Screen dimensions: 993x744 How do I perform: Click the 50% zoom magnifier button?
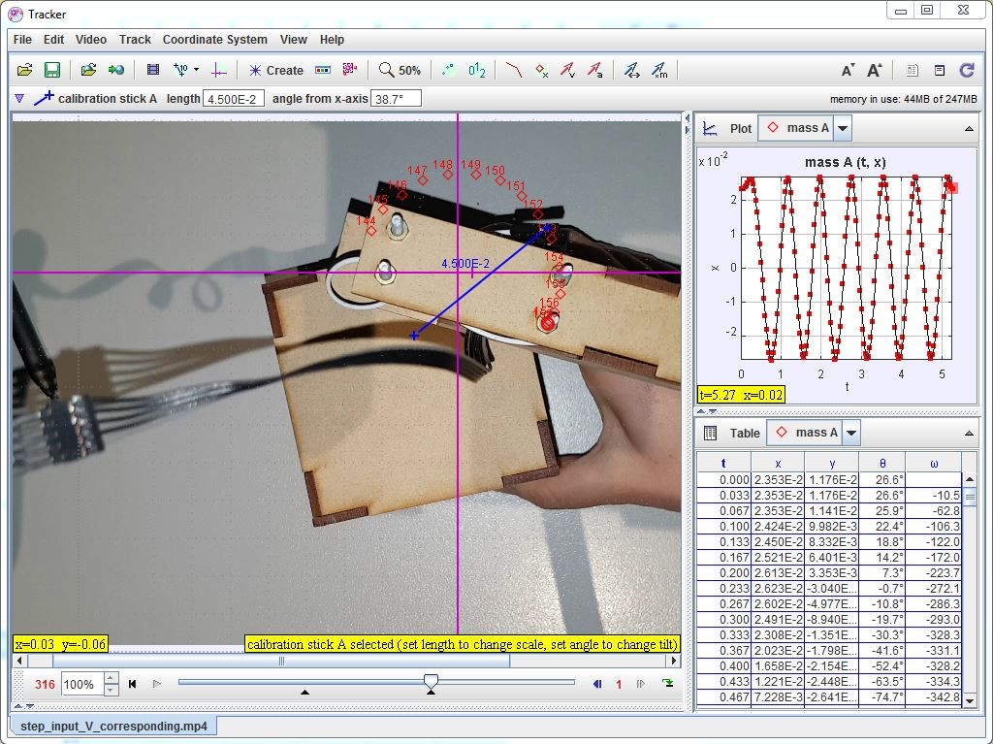400,71
